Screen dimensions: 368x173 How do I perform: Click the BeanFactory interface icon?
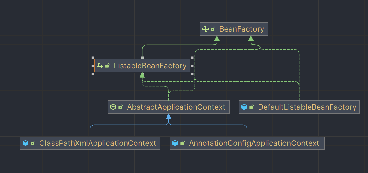coord(205,29)
